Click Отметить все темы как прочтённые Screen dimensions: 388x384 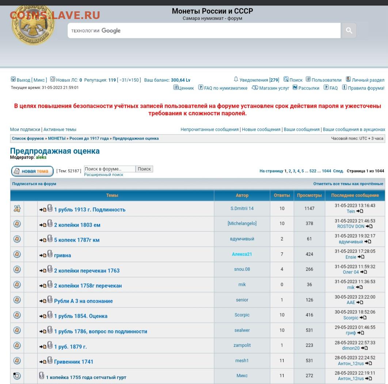pyautogui.click(x=348, y=184)
